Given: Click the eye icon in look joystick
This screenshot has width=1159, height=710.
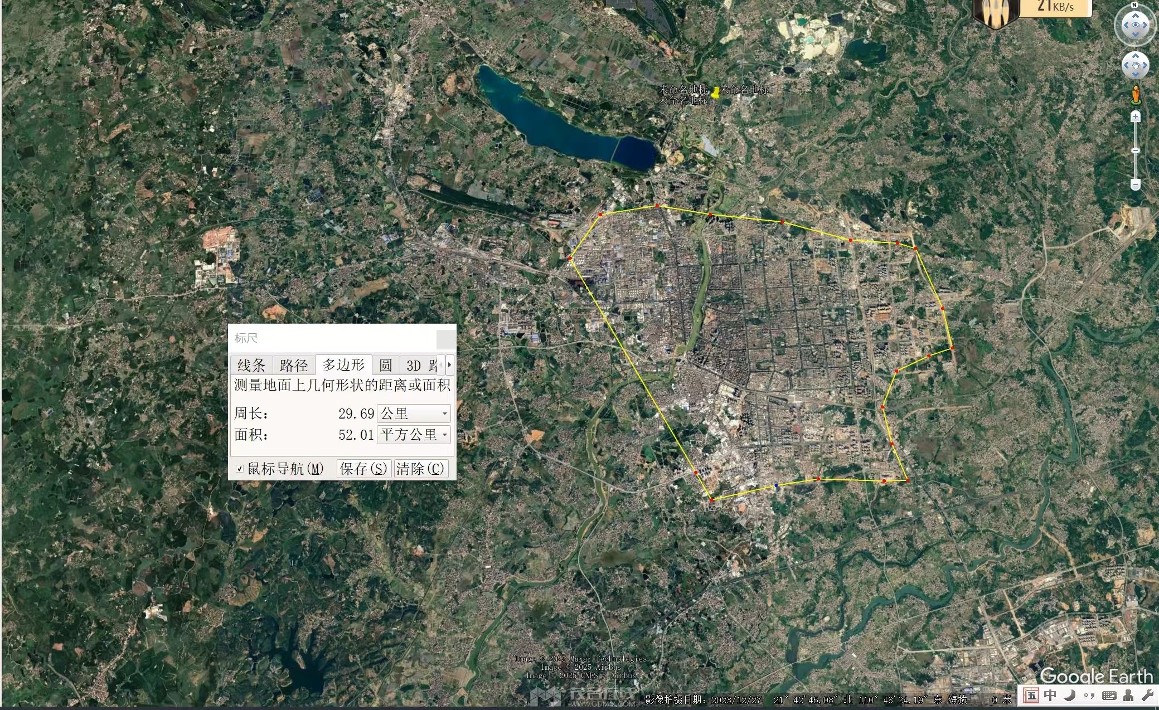Looking at the screenshot, I should [x=1136, y=25].
